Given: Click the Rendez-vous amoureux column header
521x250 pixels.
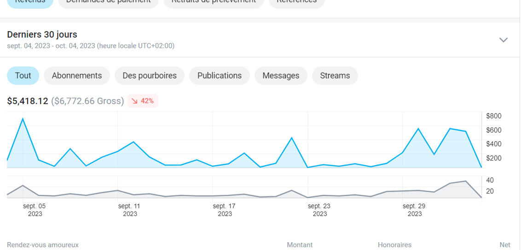Looking at the screenshot, I should click(x=43, y=245).
